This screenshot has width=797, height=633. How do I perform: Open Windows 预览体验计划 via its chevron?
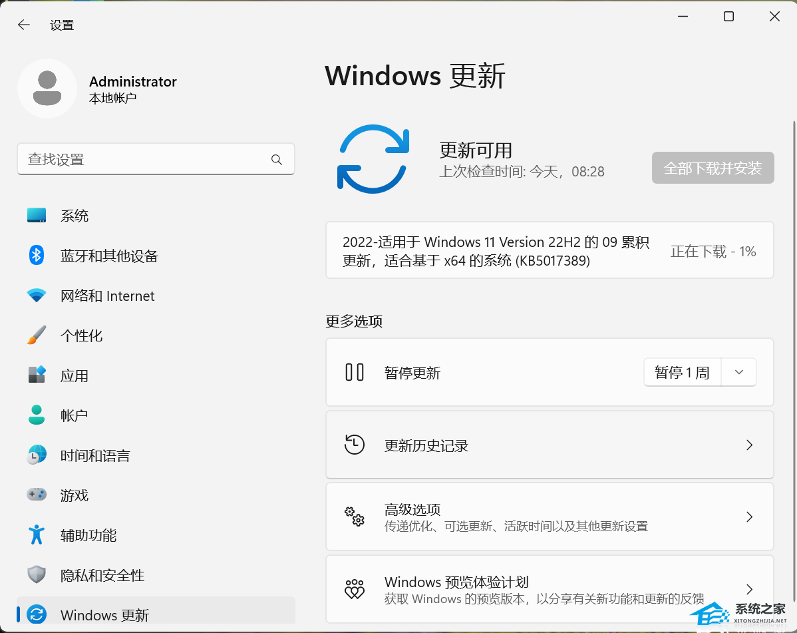pyautogui.click(x=749, y=589)
